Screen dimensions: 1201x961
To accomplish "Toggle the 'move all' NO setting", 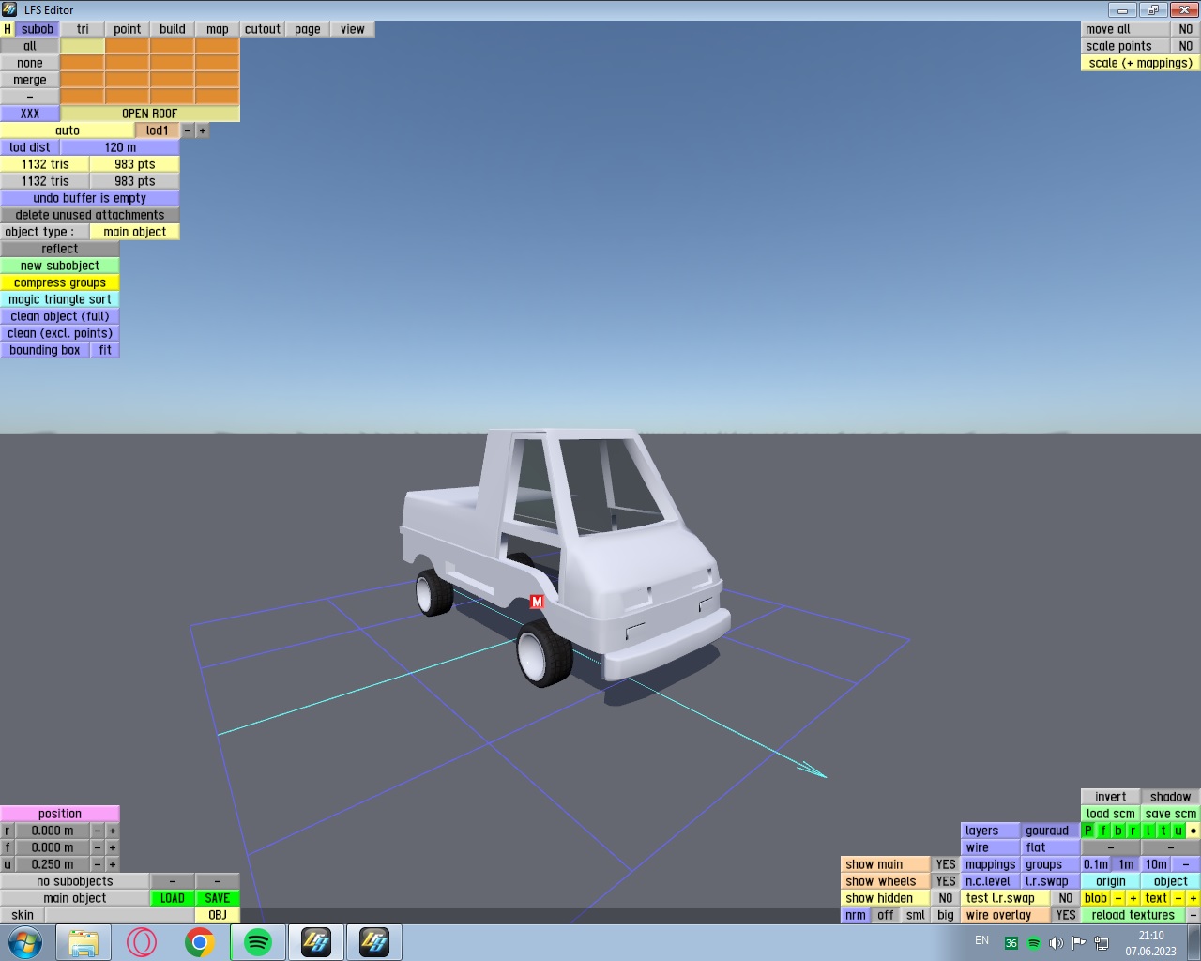I will coord(1186,29).
